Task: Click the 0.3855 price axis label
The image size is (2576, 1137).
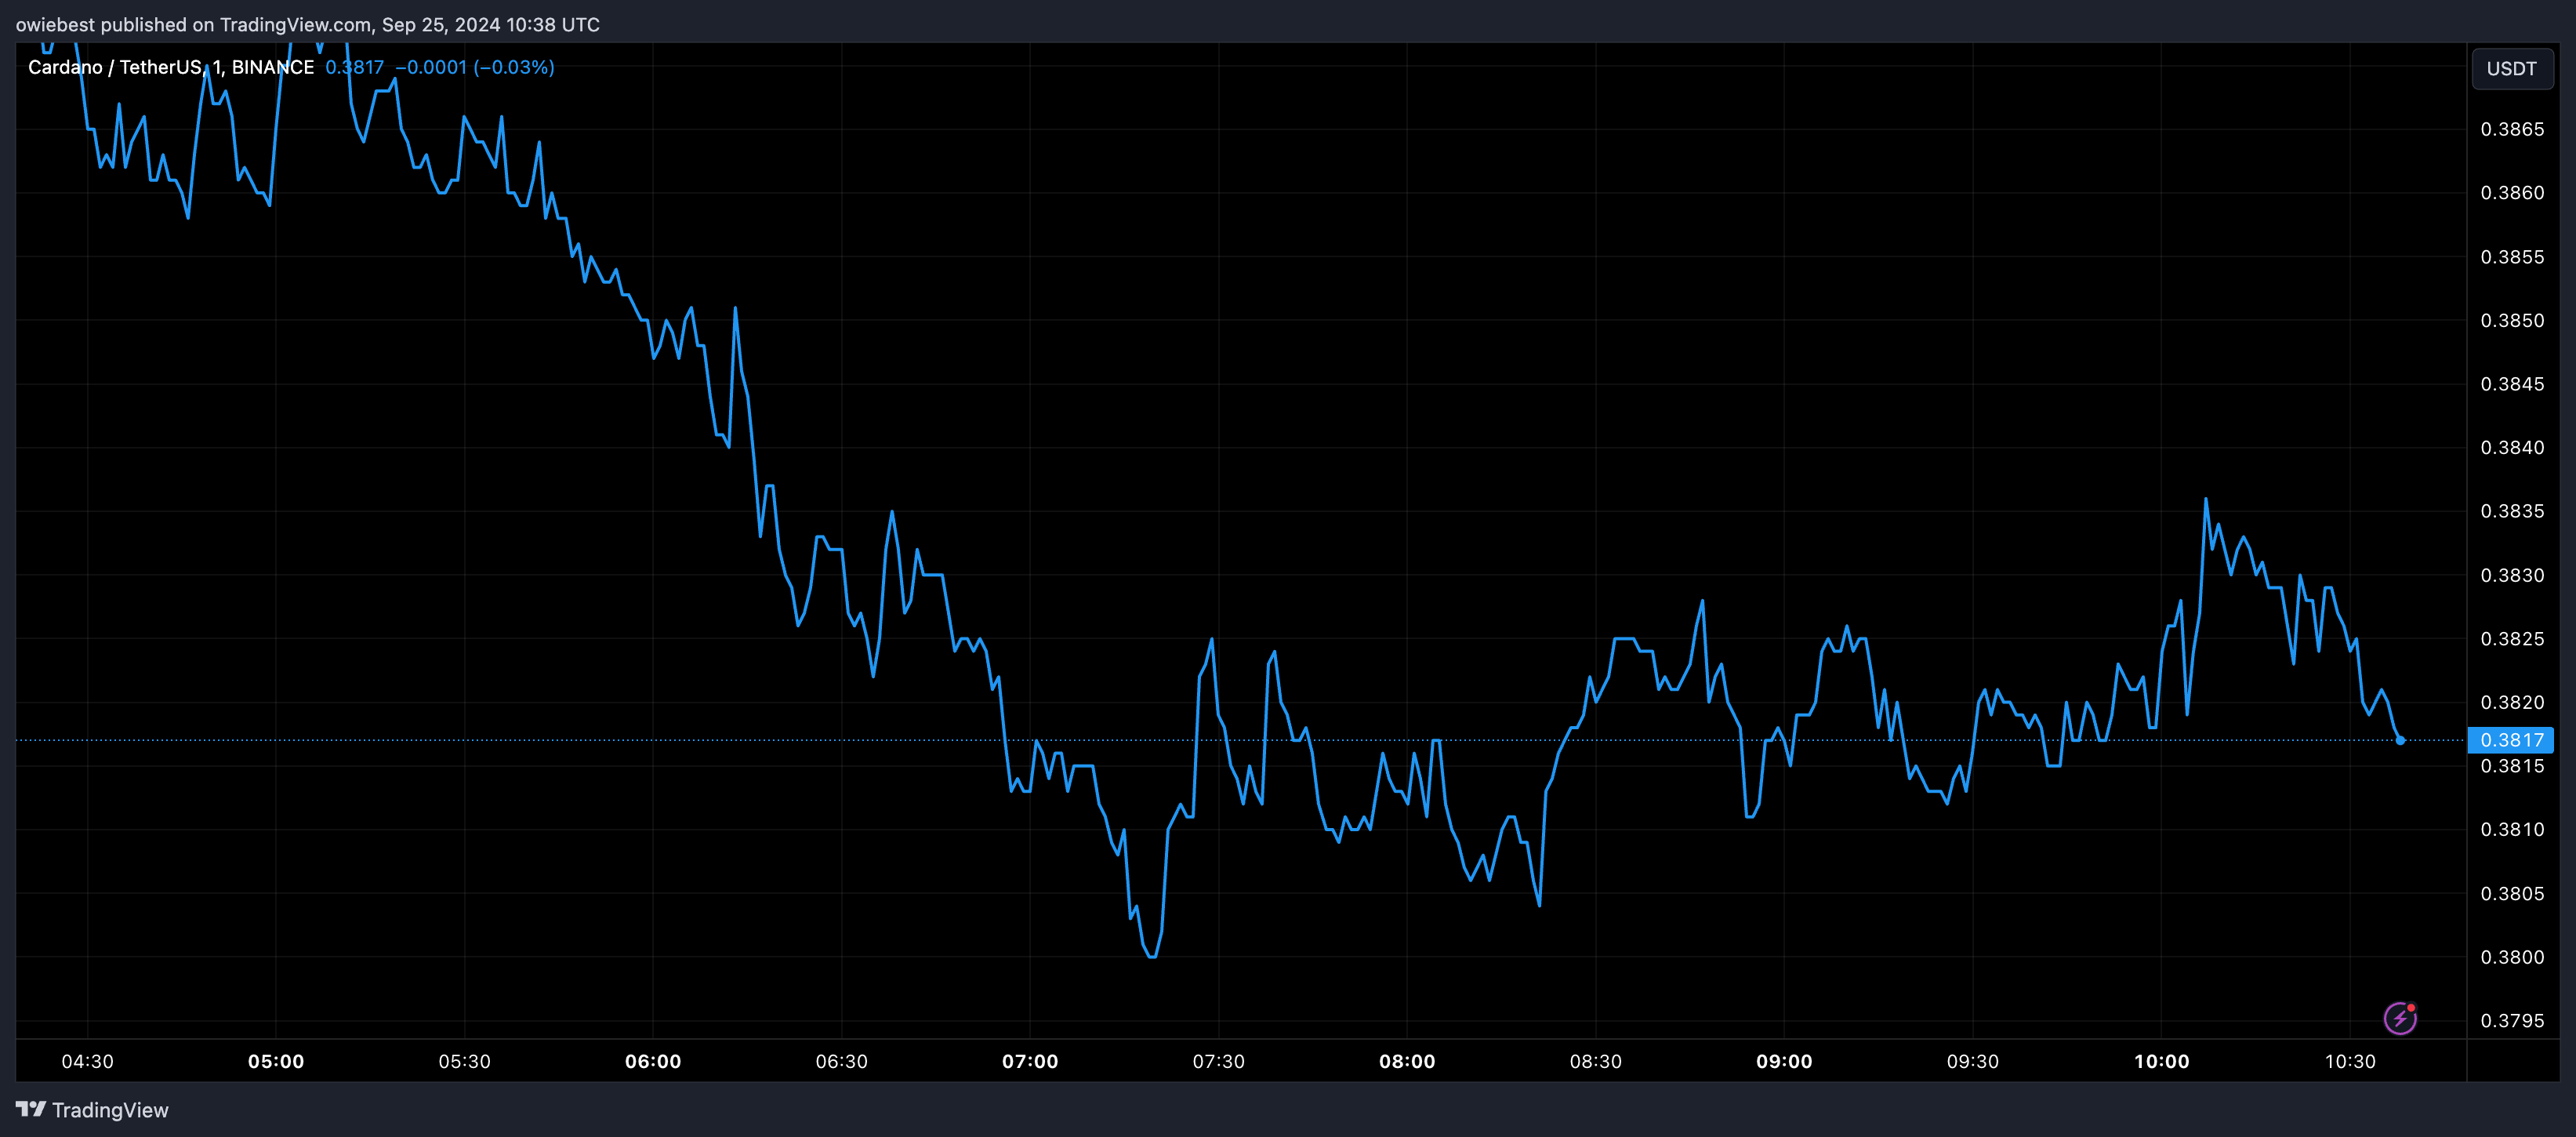Action: pyautogui.click(x=2512, y=257)
